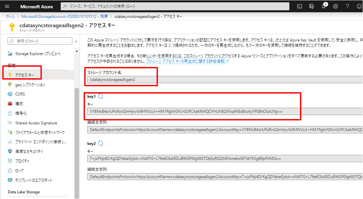
Task: Click the yellow key icon beside page title
Action: 12,27
